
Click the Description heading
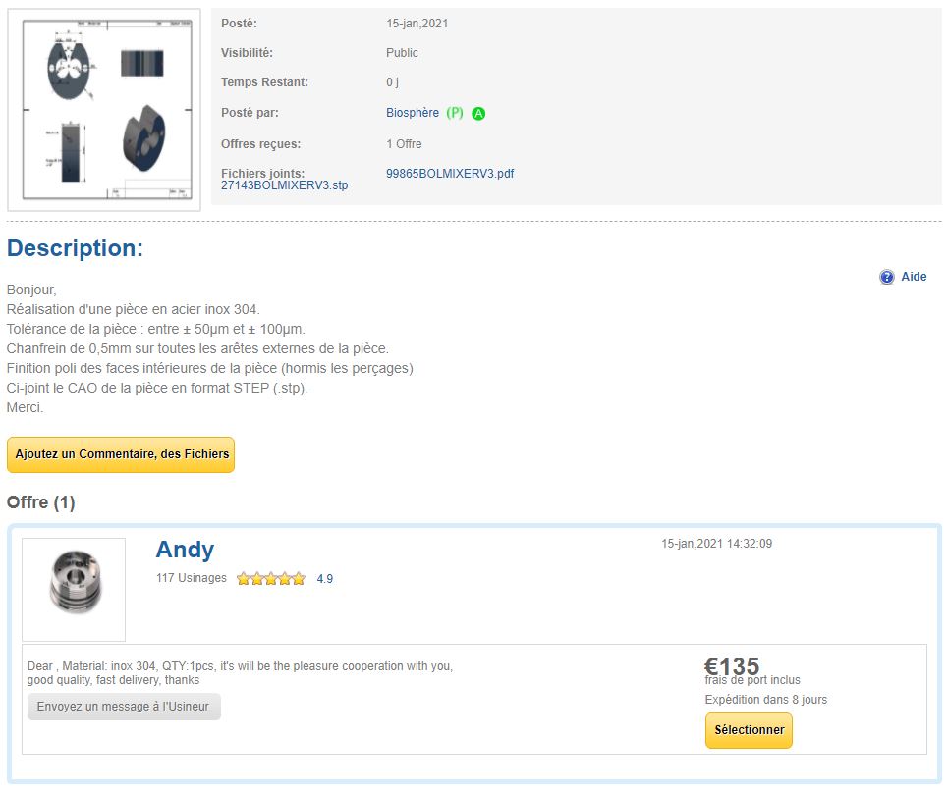click(x=75, y=248)
